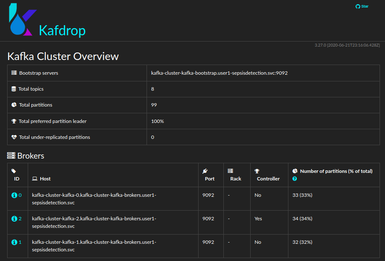Click the Total topics database icon
385x261 pixels.
14,89
